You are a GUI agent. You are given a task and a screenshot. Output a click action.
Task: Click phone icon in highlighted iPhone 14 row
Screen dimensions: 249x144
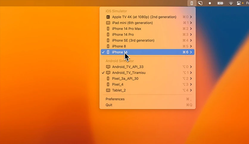coord(108,52)
